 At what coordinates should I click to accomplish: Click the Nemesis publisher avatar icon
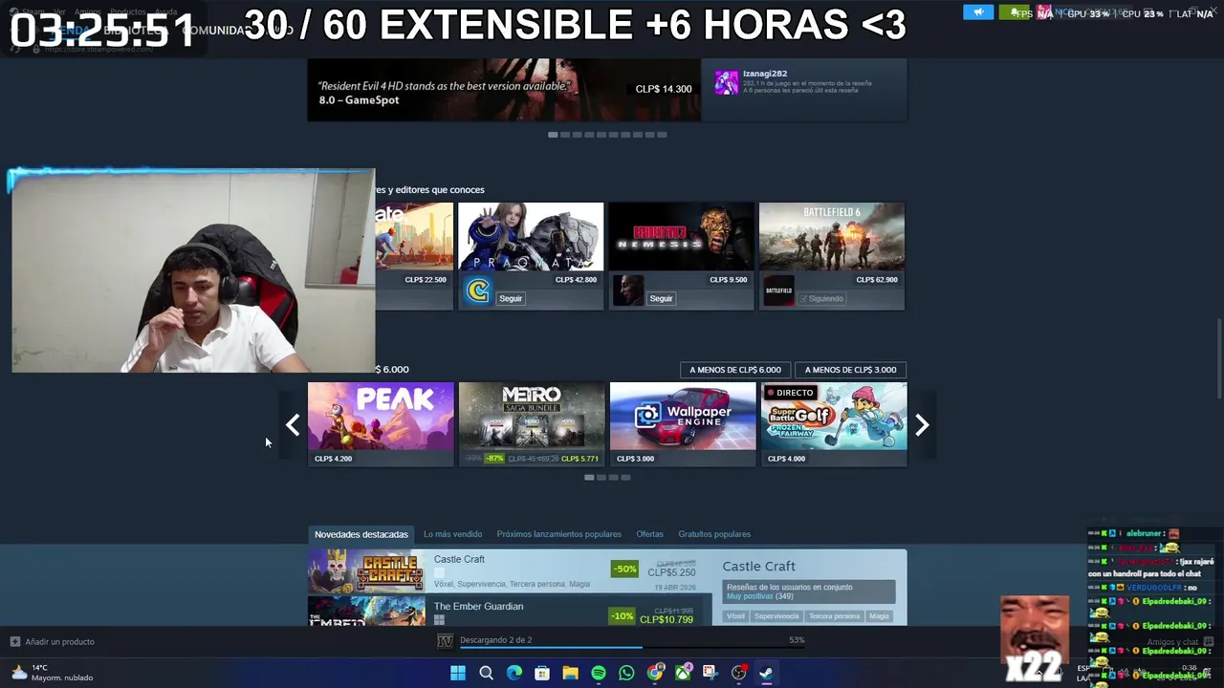pyautogui.click(x=627, y=291)
